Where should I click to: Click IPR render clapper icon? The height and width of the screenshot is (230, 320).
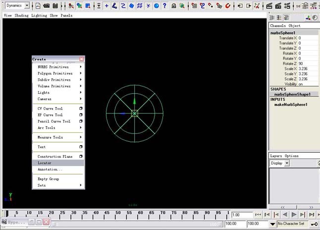click(x=278, y=6)
